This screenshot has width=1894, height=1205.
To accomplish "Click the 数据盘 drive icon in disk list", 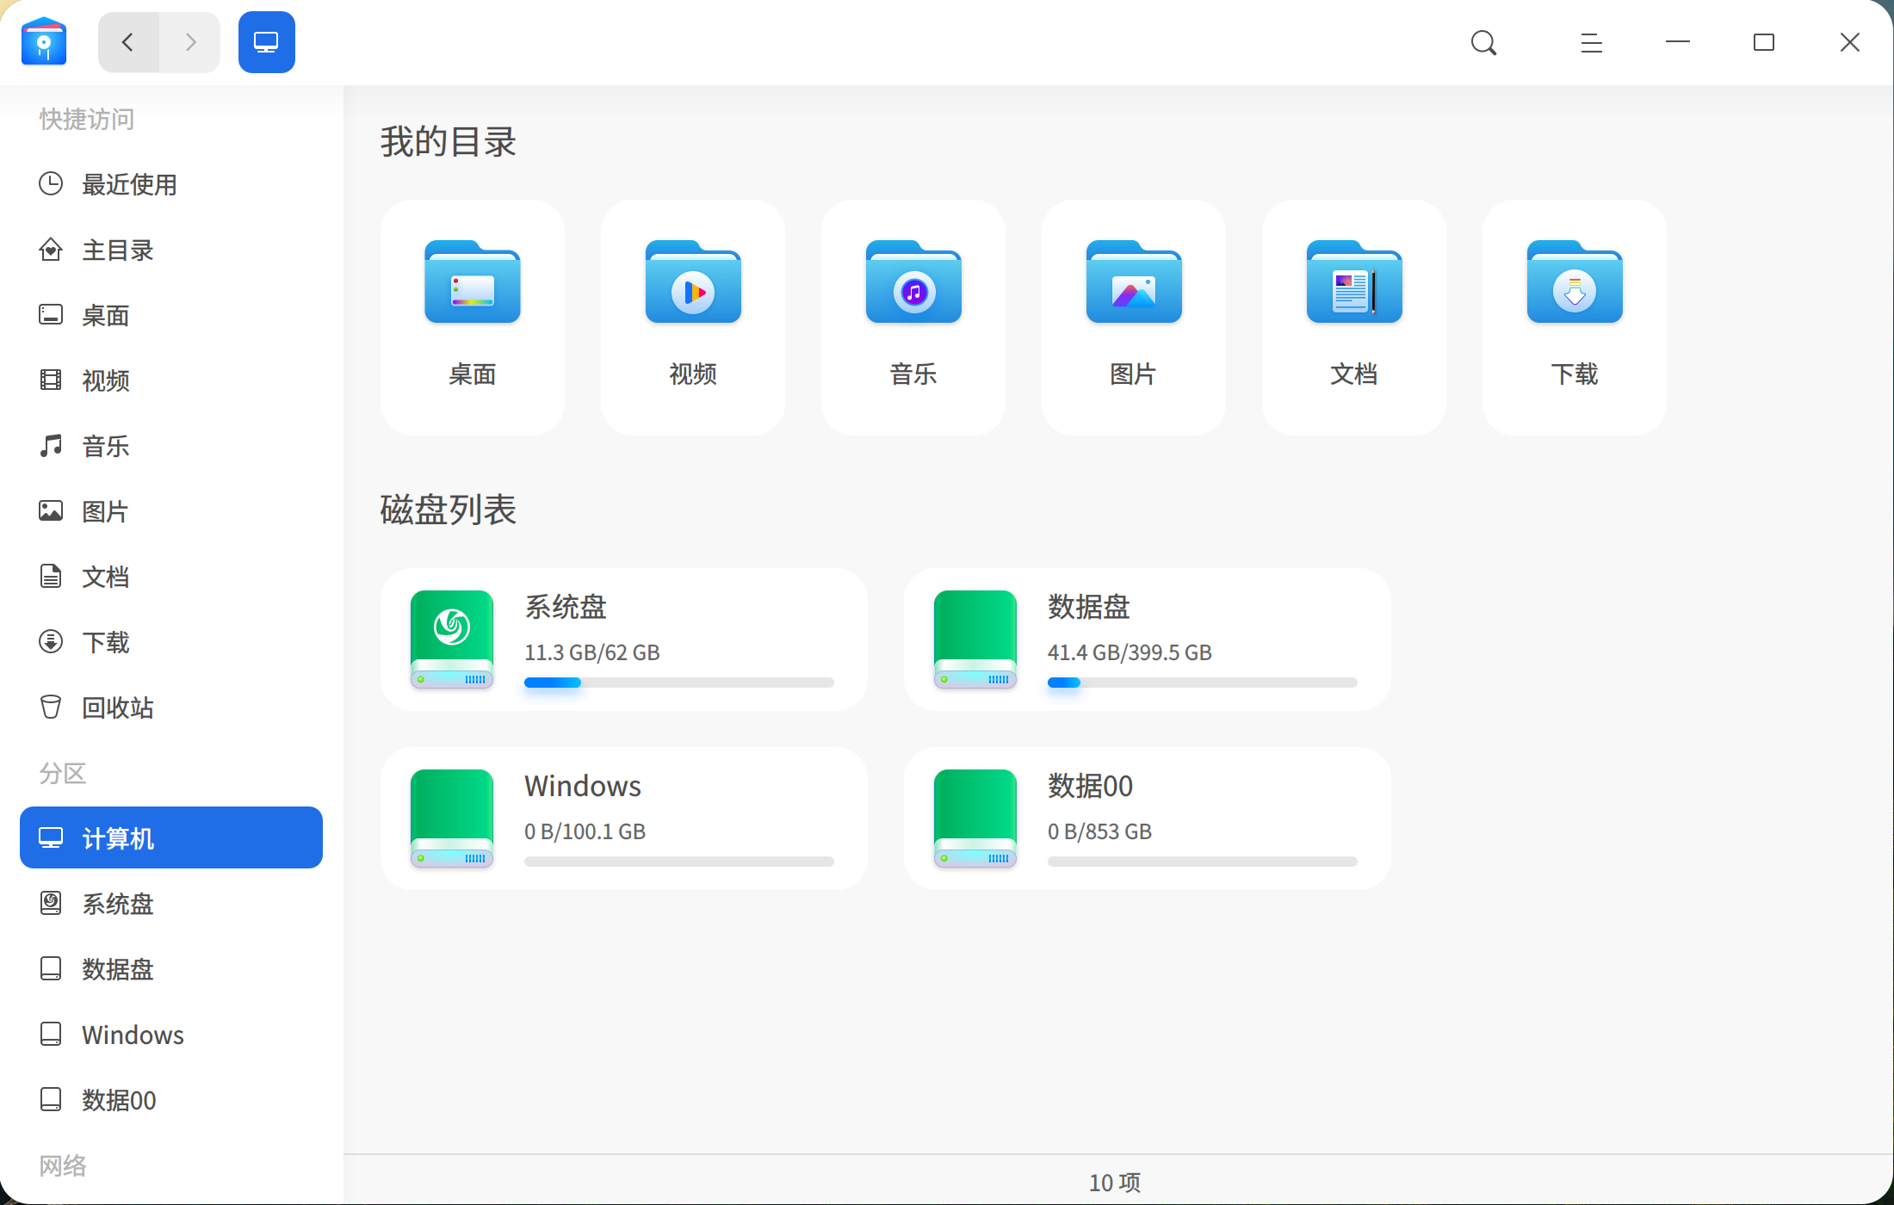I will tap(975, 640).
